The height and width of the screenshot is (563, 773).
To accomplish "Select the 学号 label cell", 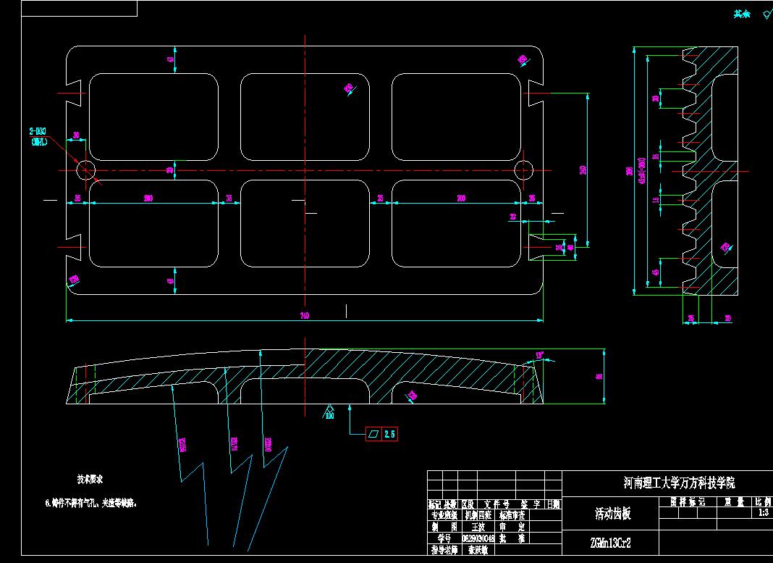I will click(x=444, y=538).
